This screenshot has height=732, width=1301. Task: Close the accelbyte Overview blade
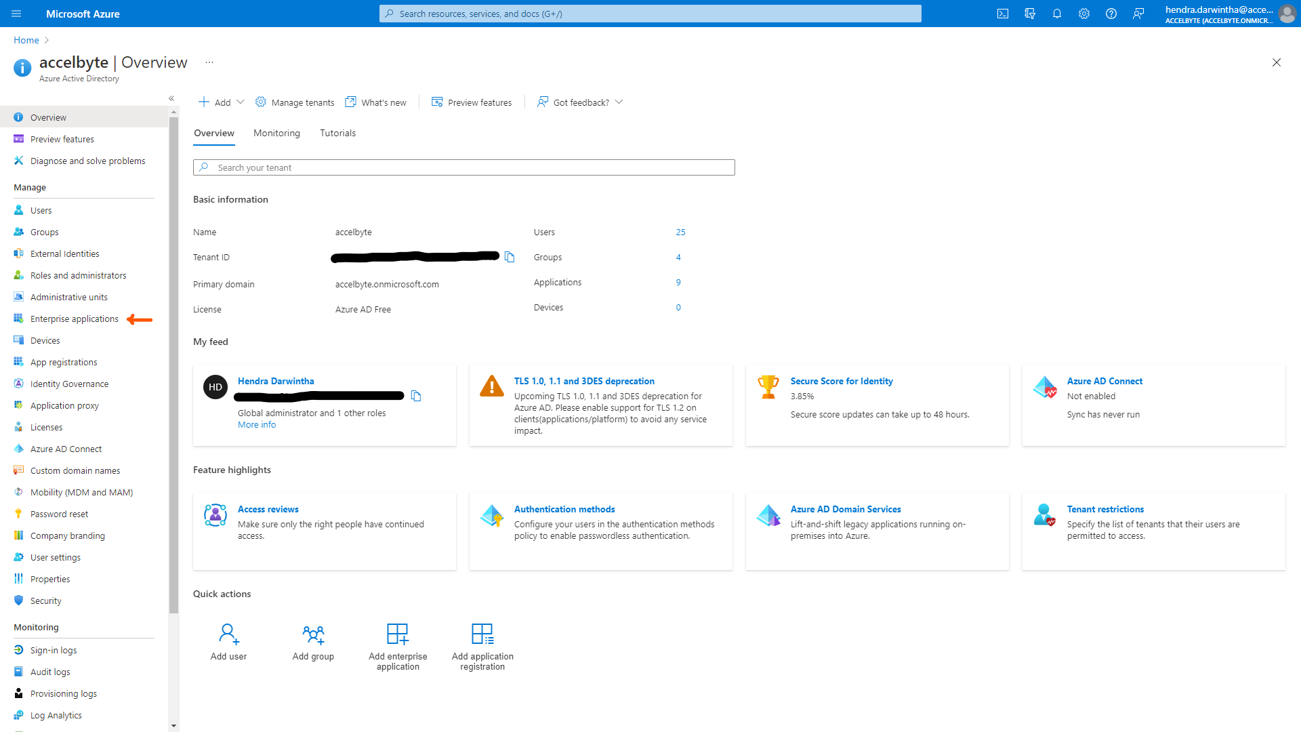point(1277,62)
